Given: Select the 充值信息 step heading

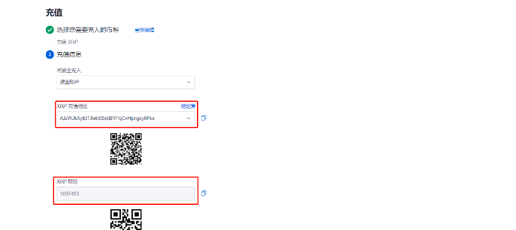Looking at the screenshot, I should [69, 55].
